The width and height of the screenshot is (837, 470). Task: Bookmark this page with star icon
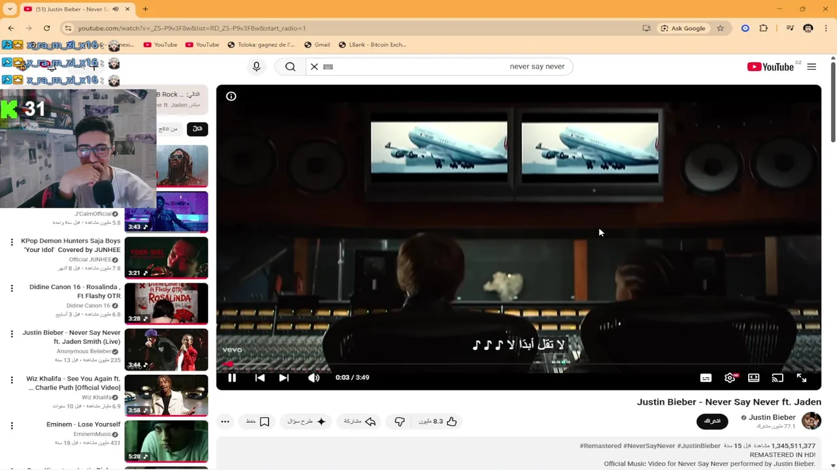pyautogui.click(x=720, y=28)
